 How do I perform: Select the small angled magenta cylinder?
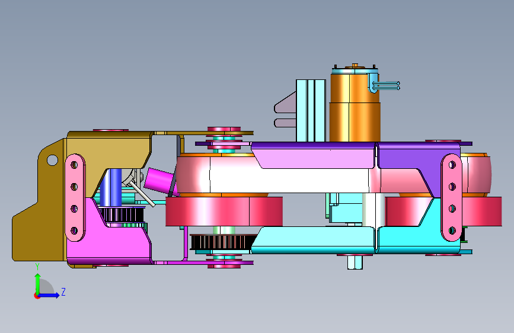coord(159,180)
